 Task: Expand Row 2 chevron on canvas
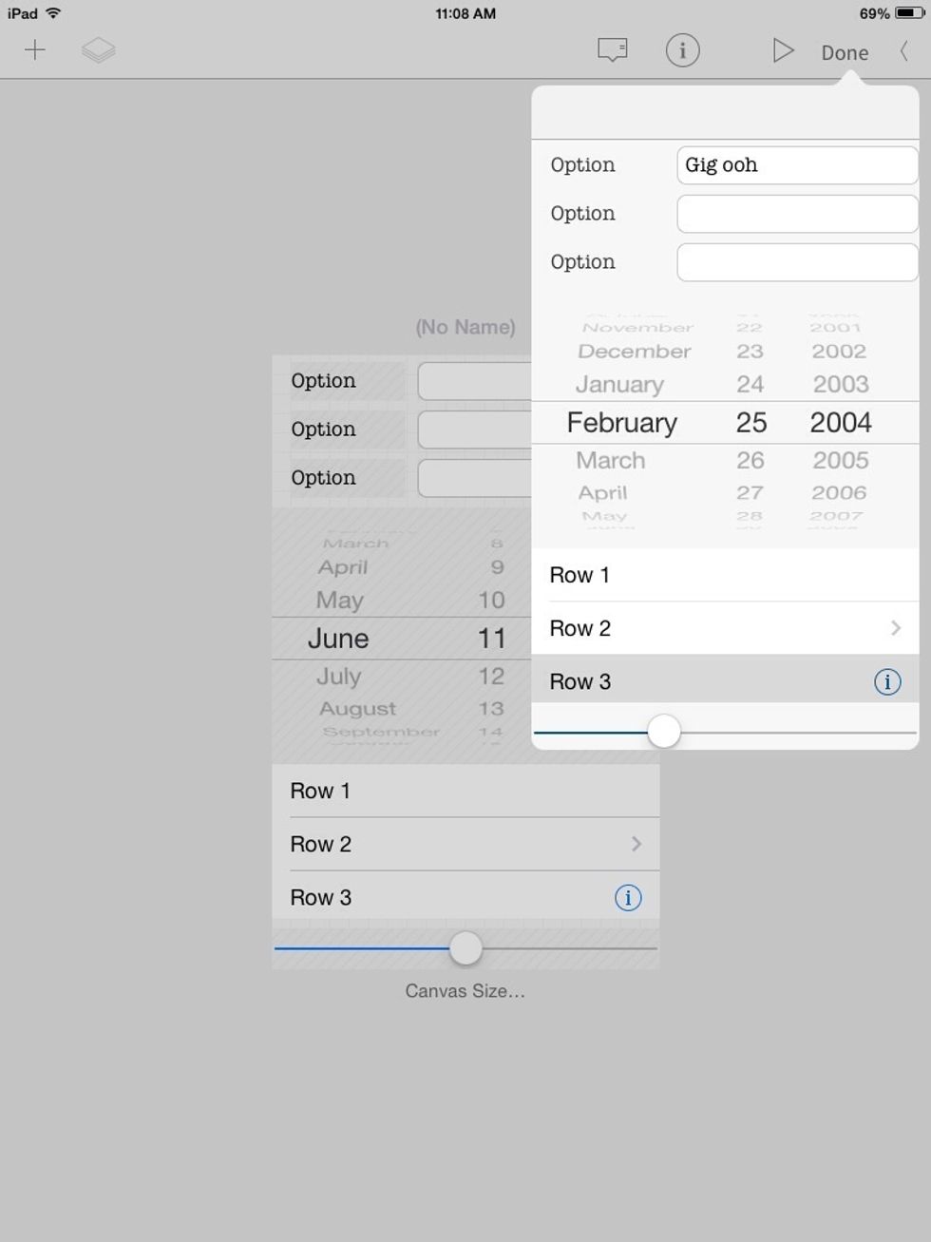tap(636, 844)
